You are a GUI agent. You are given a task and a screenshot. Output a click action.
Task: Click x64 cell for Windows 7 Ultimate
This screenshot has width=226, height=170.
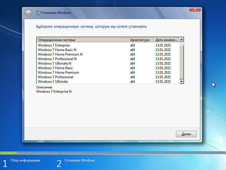(132, 82)
